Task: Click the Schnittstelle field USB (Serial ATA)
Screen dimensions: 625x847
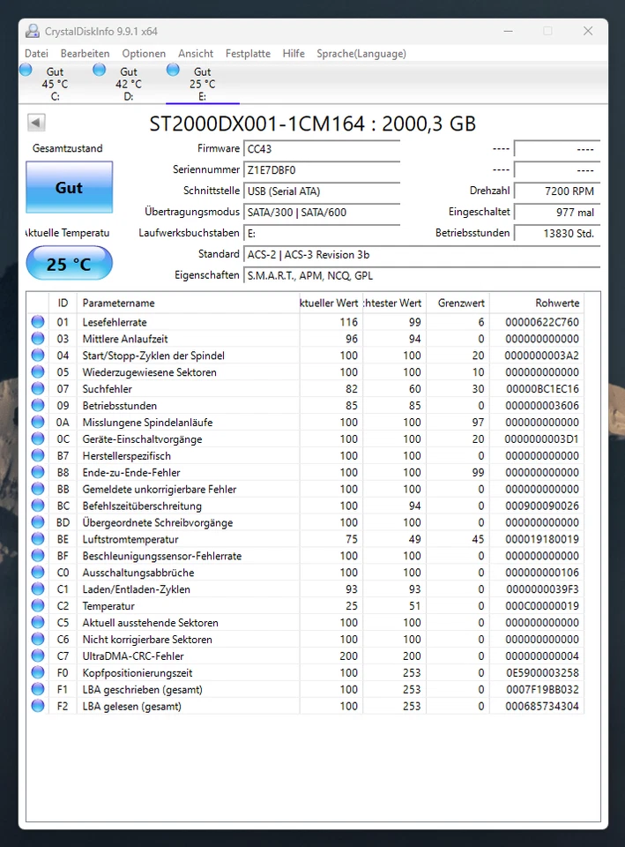Action: [x=322, y=191]
